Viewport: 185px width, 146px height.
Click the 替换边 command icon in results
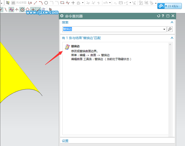[67, 47]
